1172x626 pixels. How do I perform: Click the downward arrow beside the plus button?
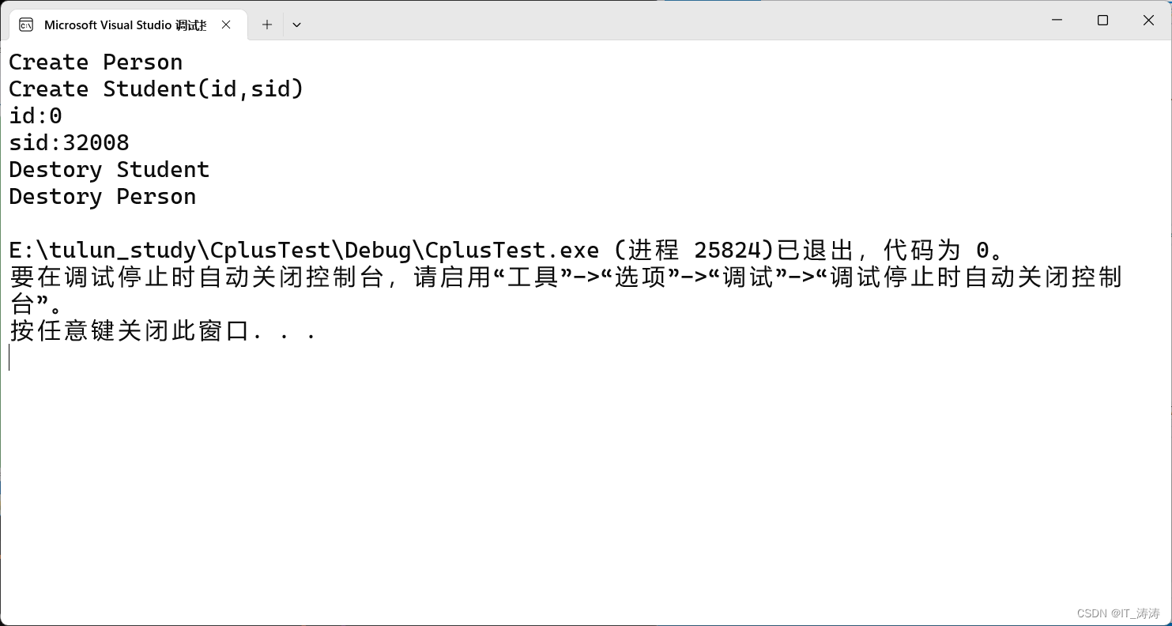click(x=296, y=25)
